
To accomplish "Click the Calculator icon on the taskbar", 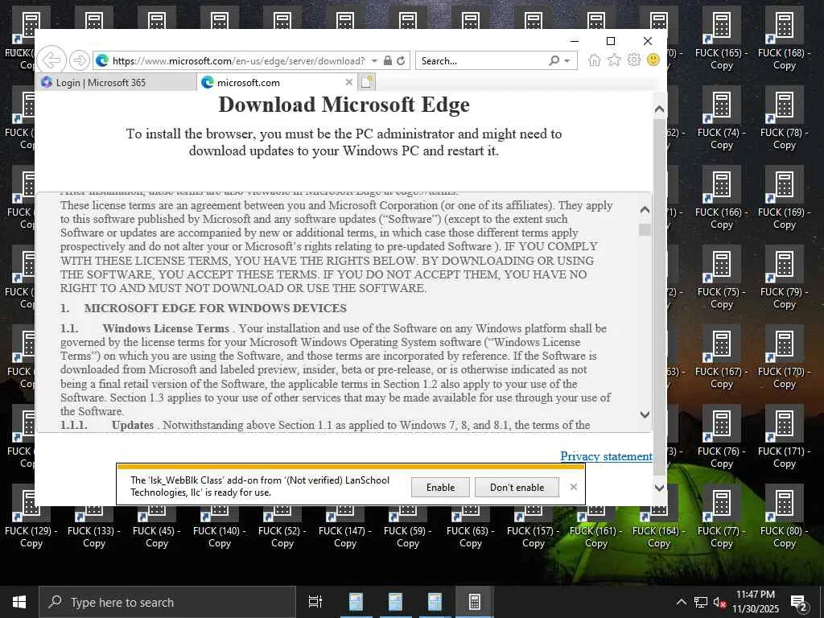I will click(474, 602).
